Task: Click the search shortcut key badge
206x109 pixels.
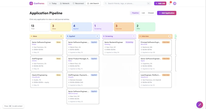Action: point(149,4)
